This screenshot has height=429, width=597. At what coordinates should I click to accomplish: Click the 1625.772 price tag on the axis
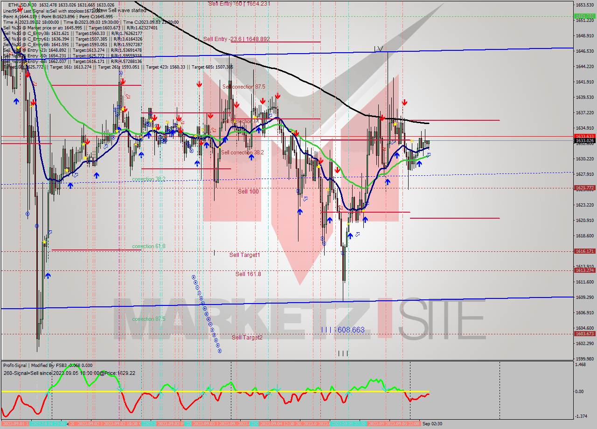tap(585, 188)
